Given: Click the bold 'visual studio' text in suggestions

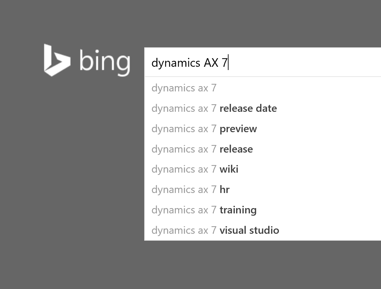Looking at the screenshot, I should [x=249, y=230].
